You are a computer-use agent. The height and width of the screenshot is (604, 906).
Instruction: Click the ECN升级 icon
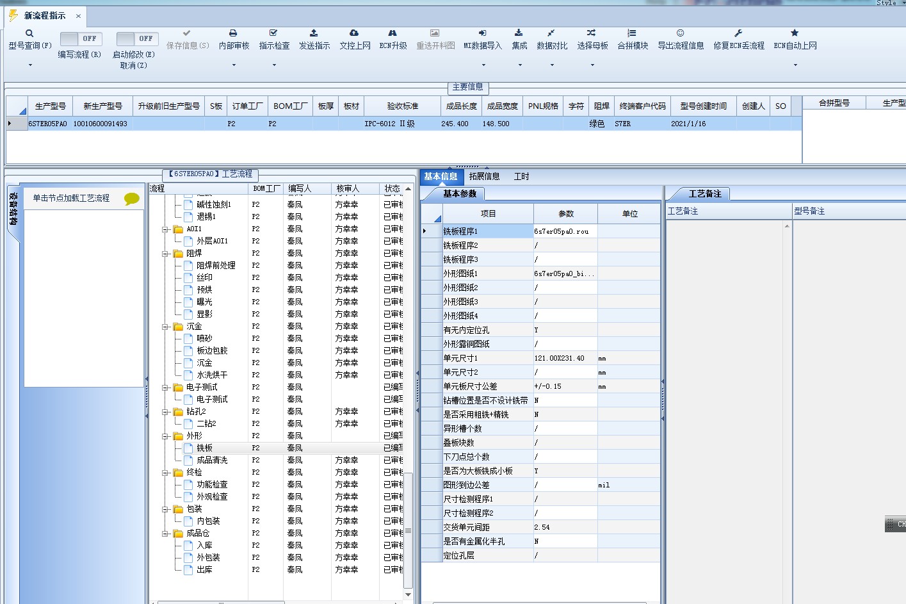point(392,33)
